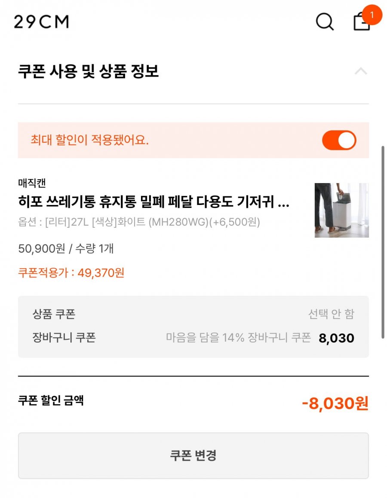Open search with the magnifier icon

tap(325, 21)
